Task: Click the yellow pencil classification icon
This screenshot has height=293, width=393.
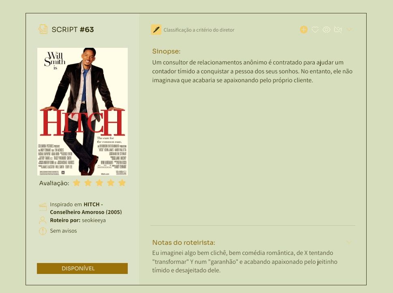Action: pos(156,30)
